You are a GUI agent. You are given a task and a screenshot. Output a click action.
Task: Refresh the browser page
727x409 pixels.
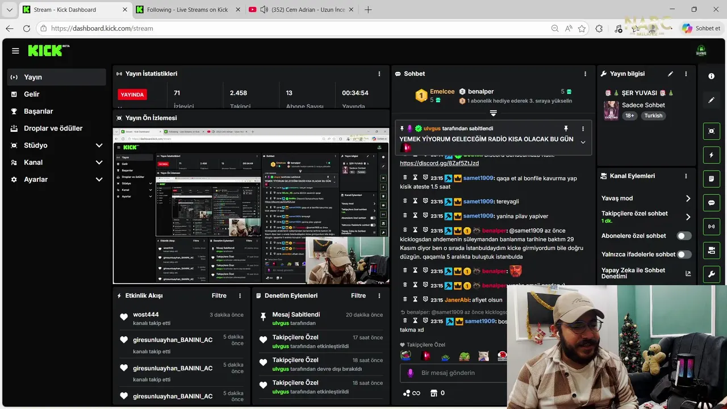[x=27, y=28]
